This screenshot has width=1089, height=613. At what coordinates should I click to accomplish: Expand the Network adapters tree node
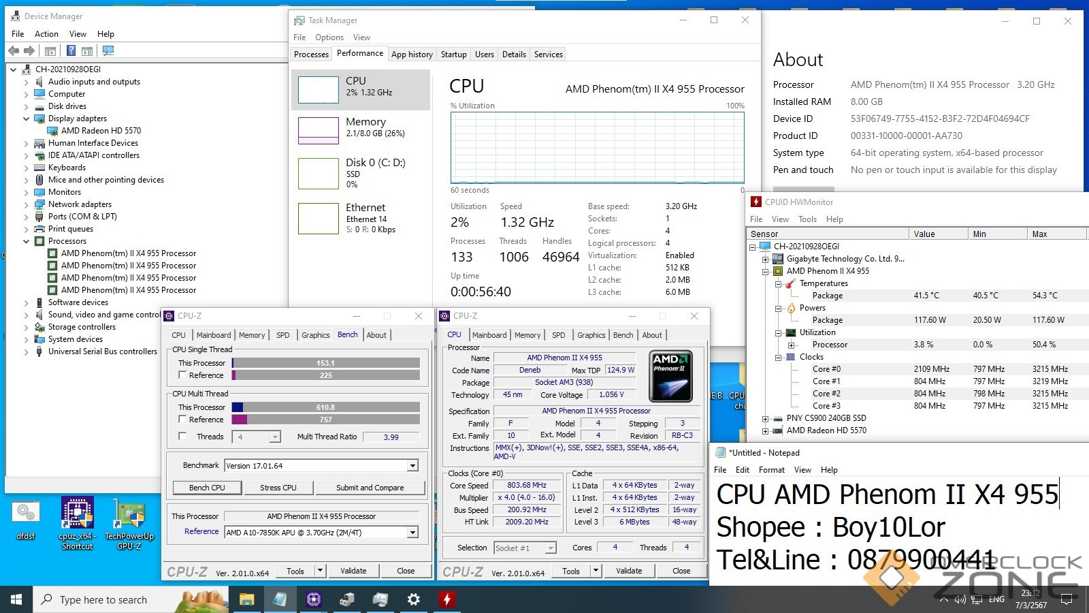[27, 204]
